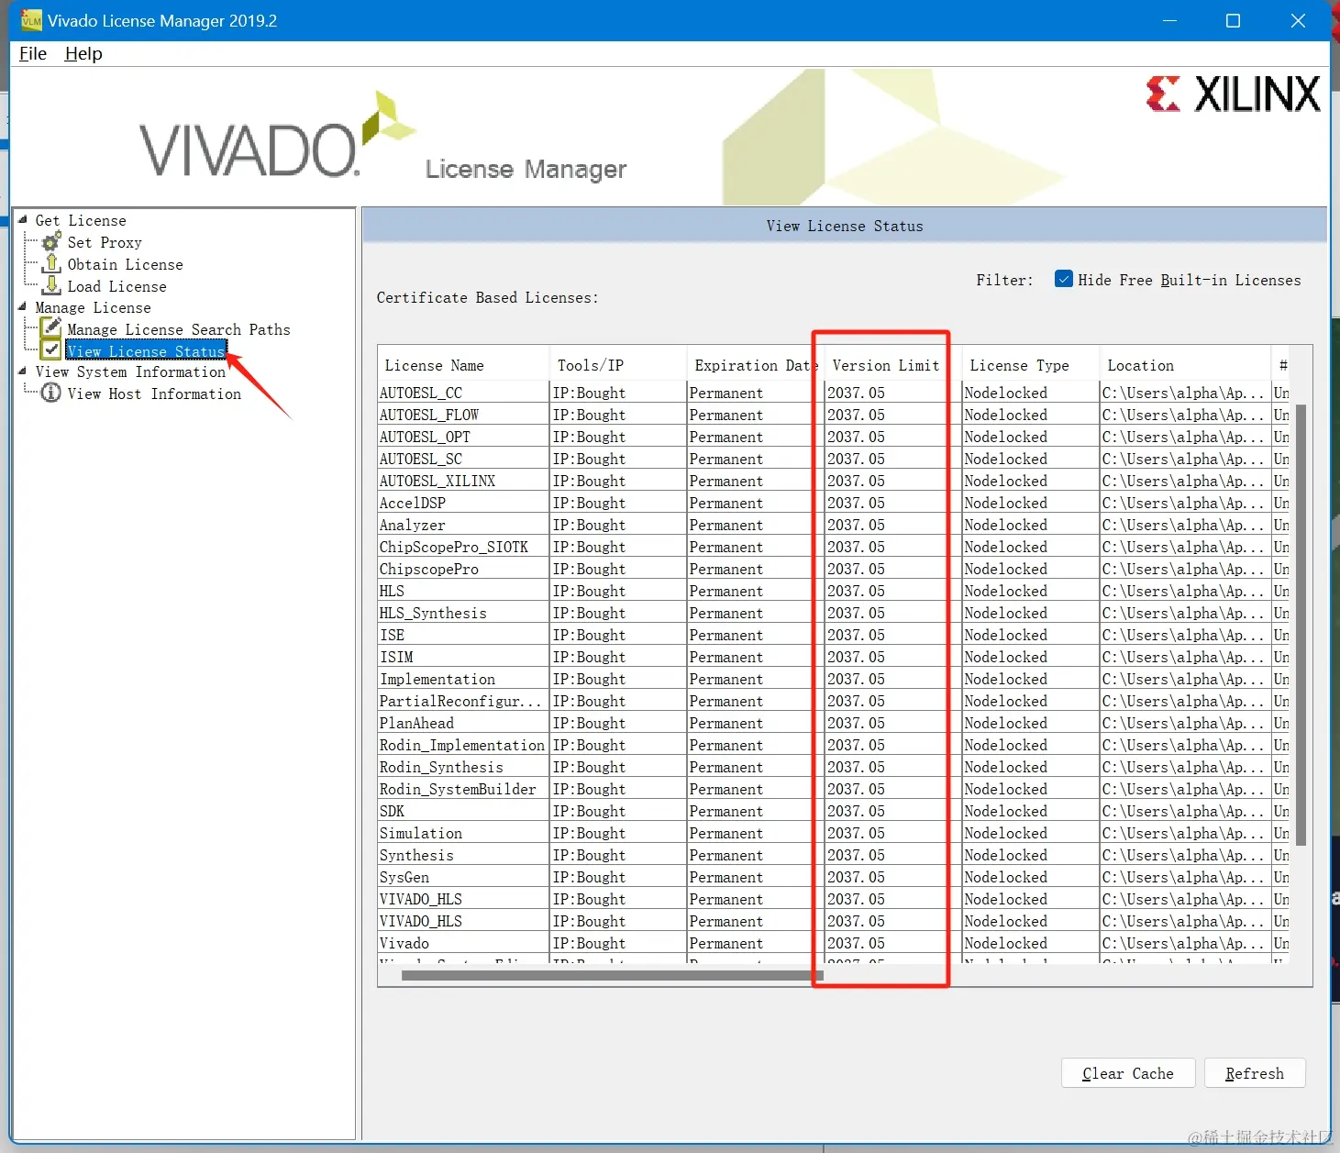Select the AUTOESL_CC license row
Image resolution: width=1340 pixels, height=1153 pixels.
pos(833,393)
